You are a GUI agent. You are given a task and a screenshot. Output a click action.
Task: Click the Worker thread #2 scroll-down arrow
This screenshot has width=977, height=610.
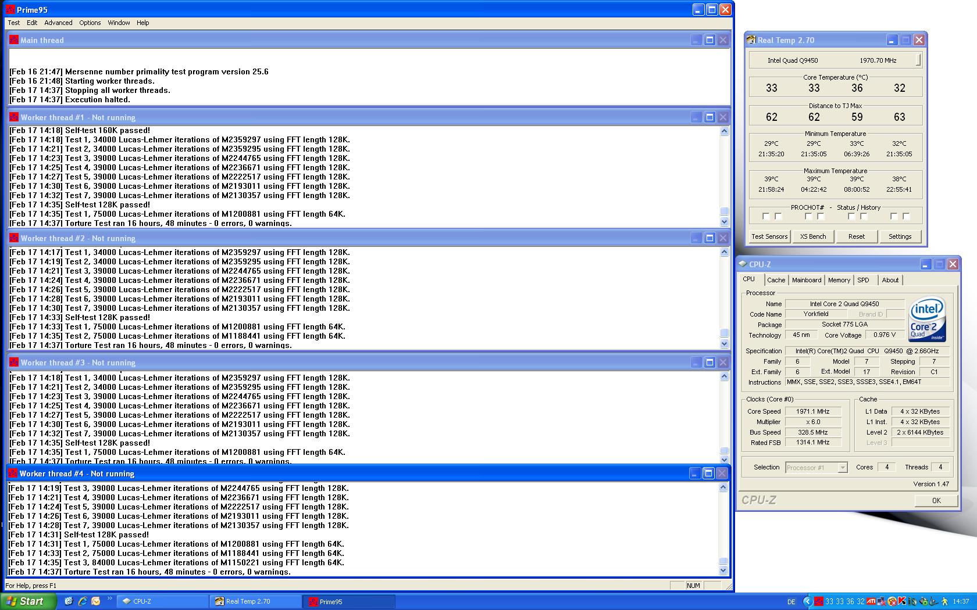[x=724, y=343]
